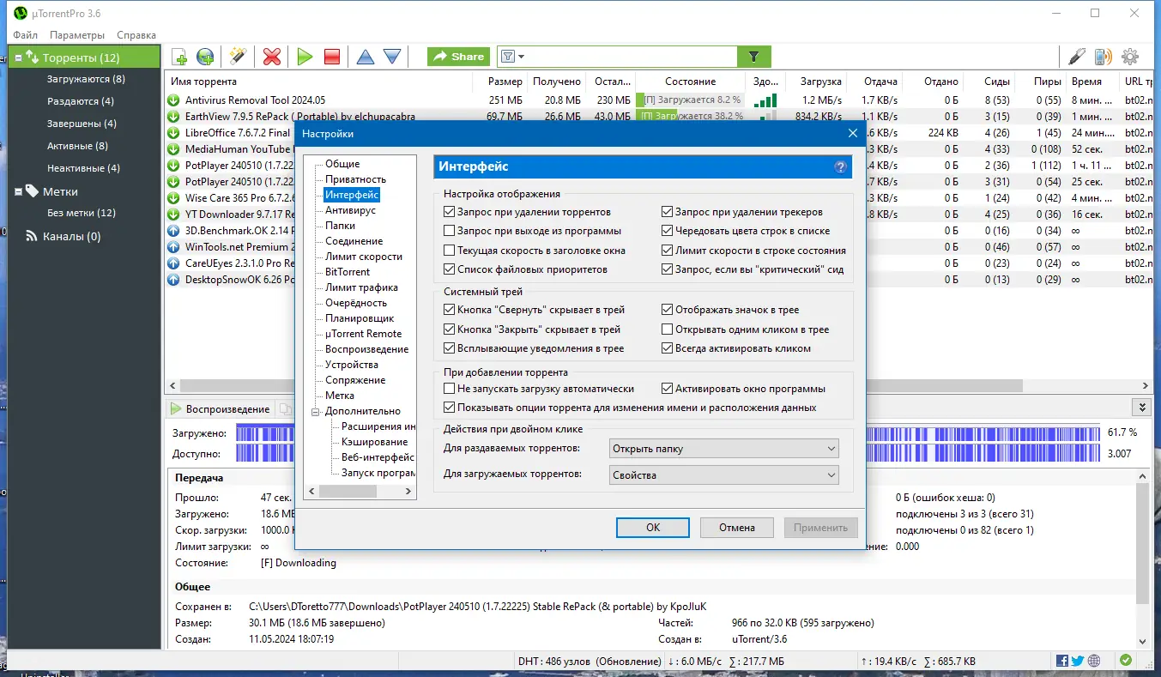Click the progress bar of Antivirus Removal Tool row

coord(689,100)
